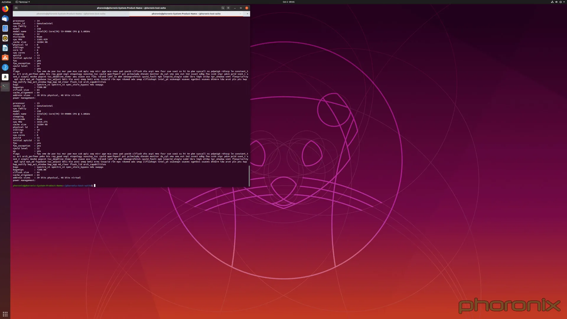Open the tab list dropdown arrow

[247, 14]
